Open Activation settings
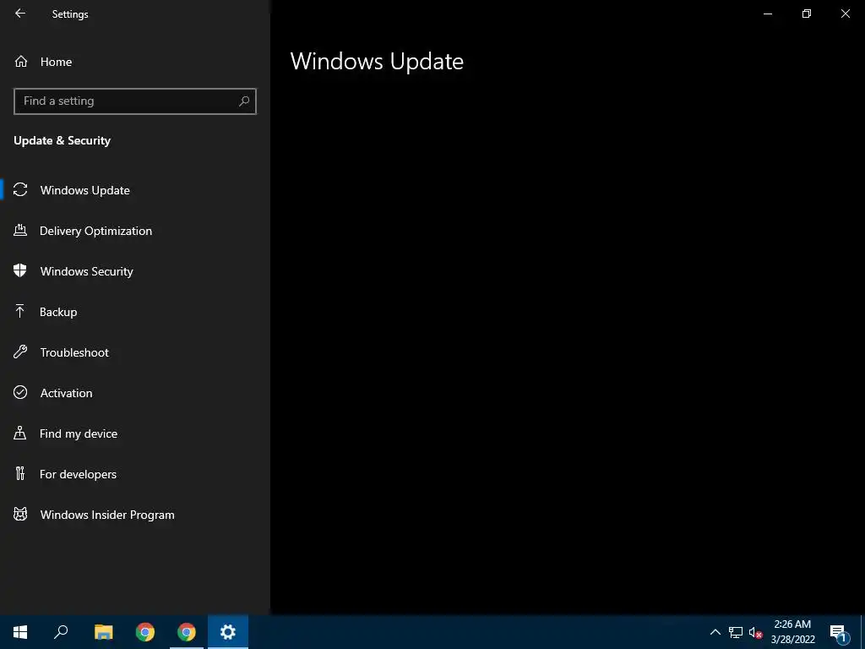 [135, 393]
